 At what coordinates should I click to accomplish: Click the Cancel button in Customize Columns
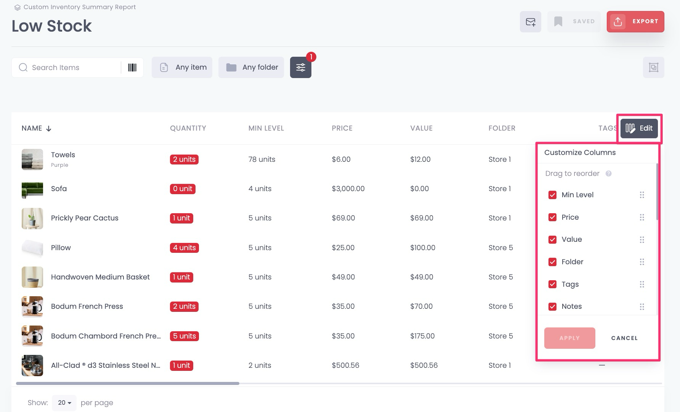coord(624,338)
